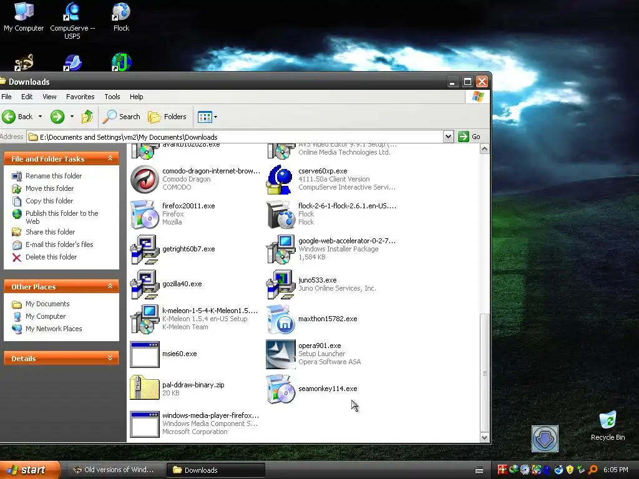The height and width of the screenshot is (479, 639).
Task: Open the Forward button history dropdown
Action: coord(72,117)
